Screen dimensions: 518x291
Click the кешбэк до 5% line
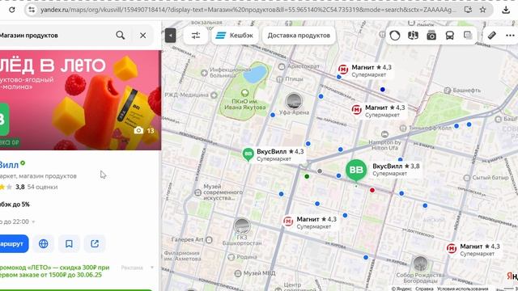[15, 205]
